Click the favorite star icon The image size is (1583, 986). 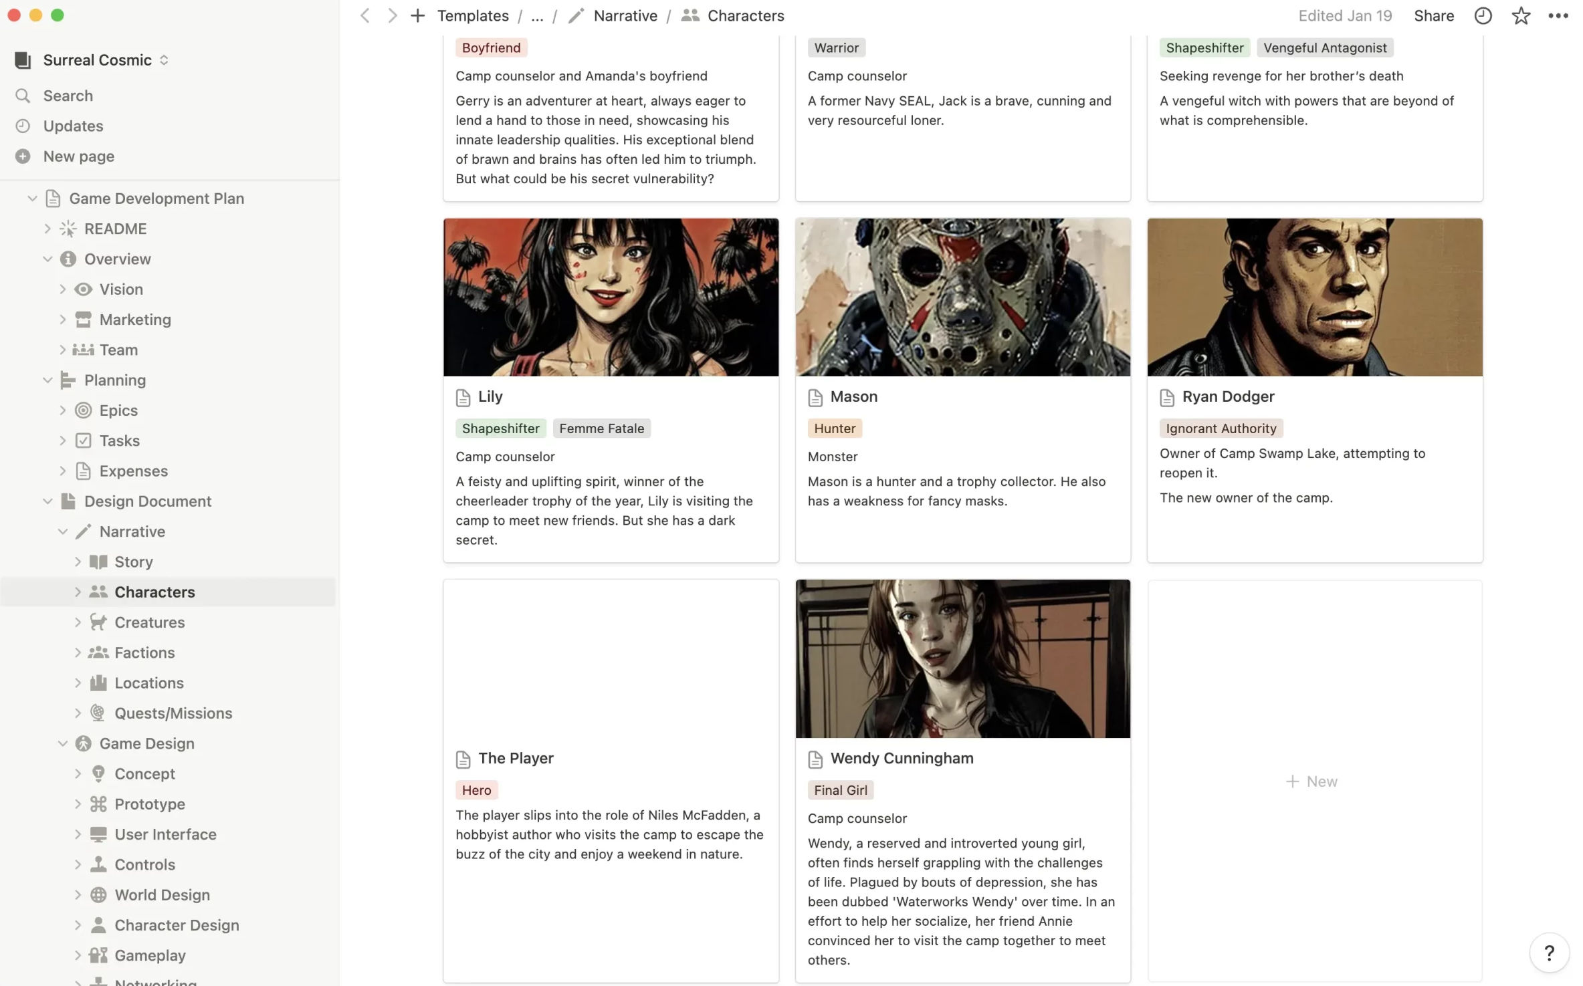(x=1521, y=16)
